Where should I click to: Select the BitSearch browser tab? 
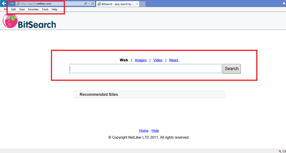point(118,4)
